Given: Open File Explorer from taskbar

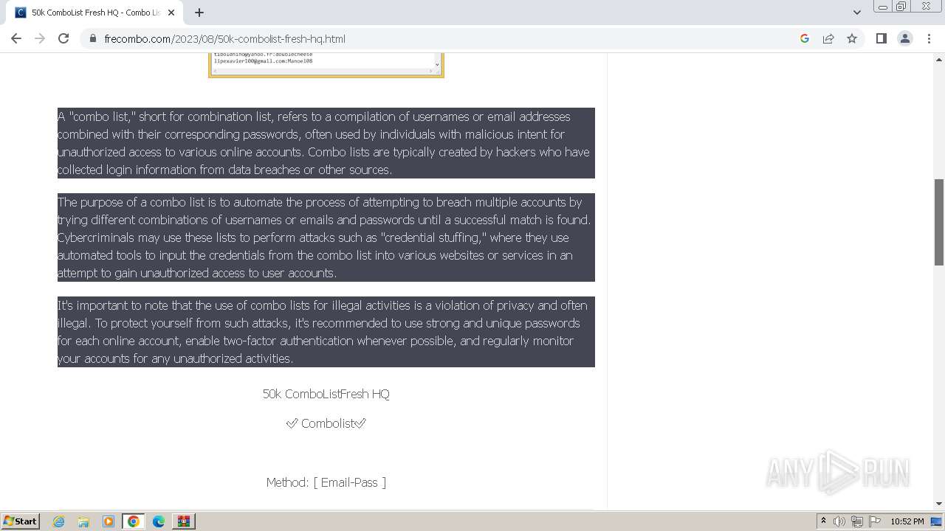Looking at the screenshot, I should (83, 521).
